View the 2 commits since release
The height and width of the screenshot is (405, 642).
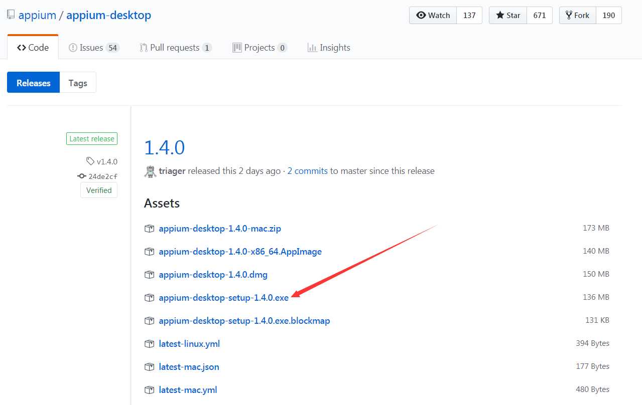point(308,171)
